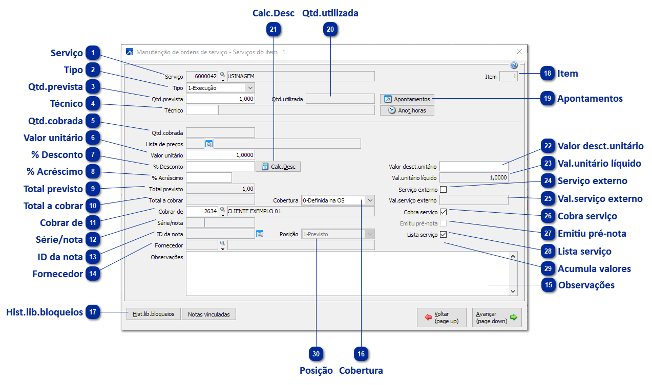Click the Apontamentos button

407,99
